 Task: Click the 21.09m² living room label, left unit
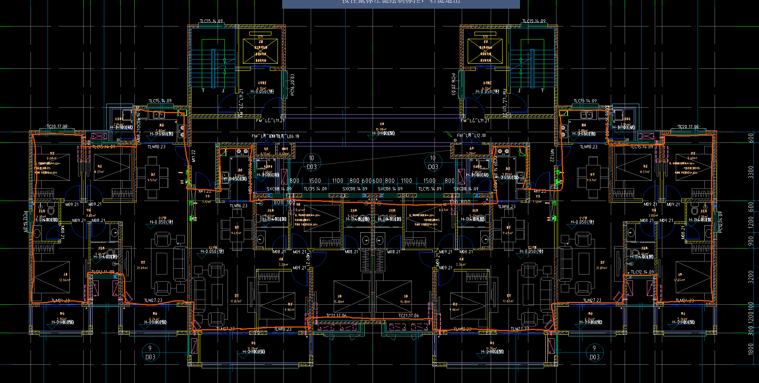click(142, 268)
